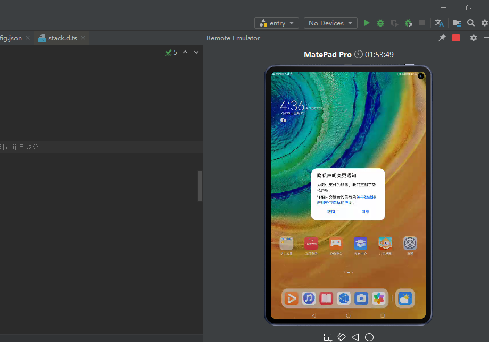Tap the tablet's on-screen home navigation circle
Viewport: 489px width, 342px height.
348,315
